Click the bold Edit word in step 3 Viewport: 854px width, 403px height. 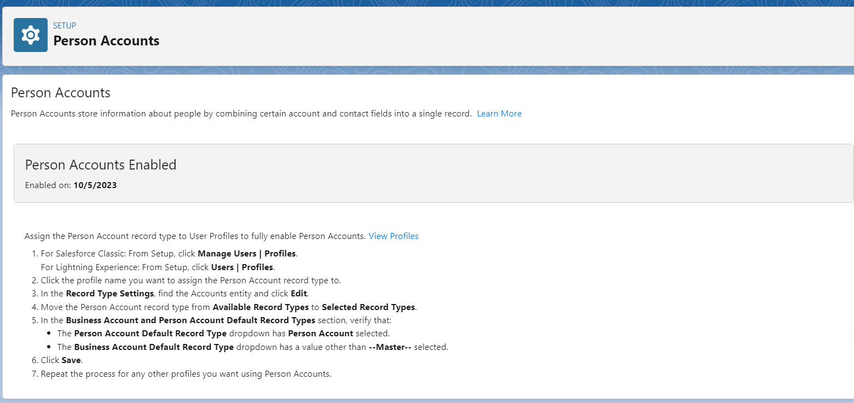coord(298,294)
